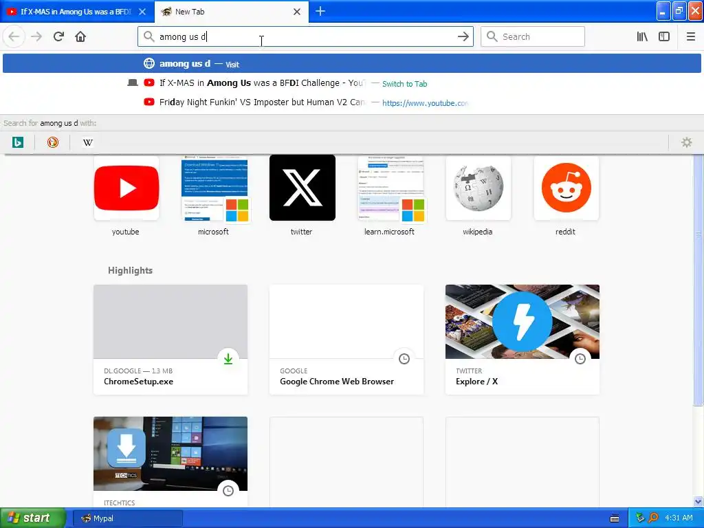Open the ITECHTICS highlight thumbnail

click(170, 454)
